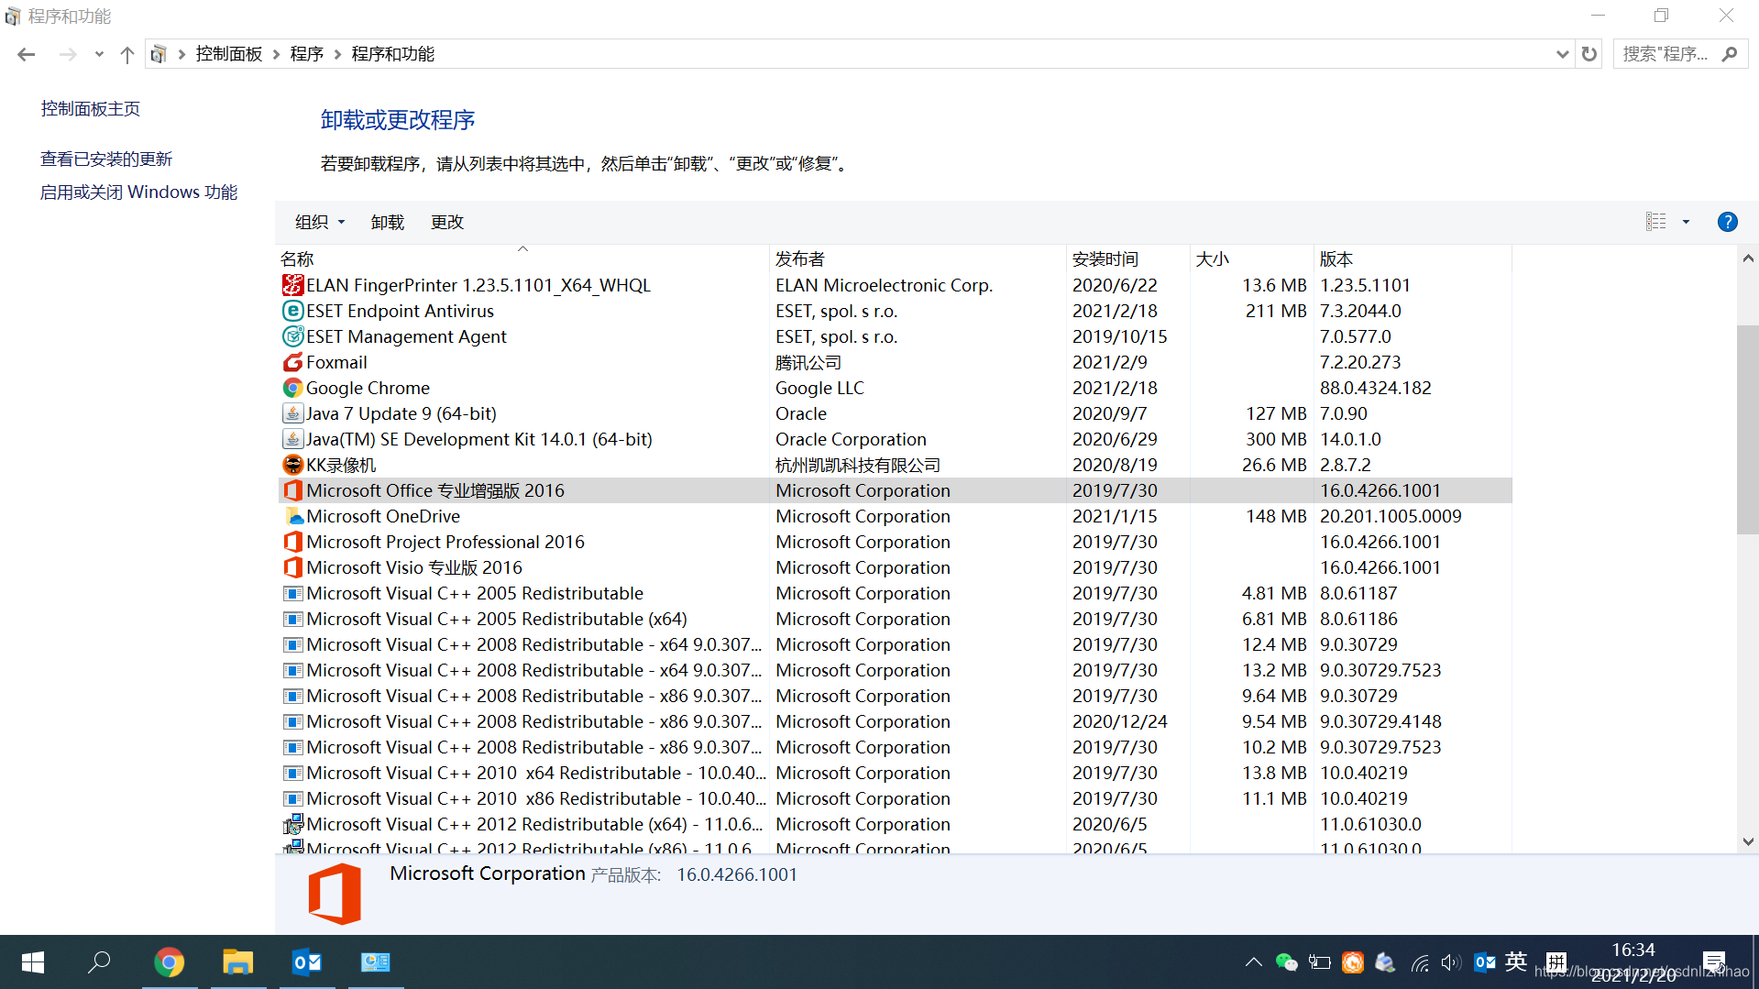Sort by the 名称 column header
This screenshot has height=989, width=1759.
click(522, 259)
